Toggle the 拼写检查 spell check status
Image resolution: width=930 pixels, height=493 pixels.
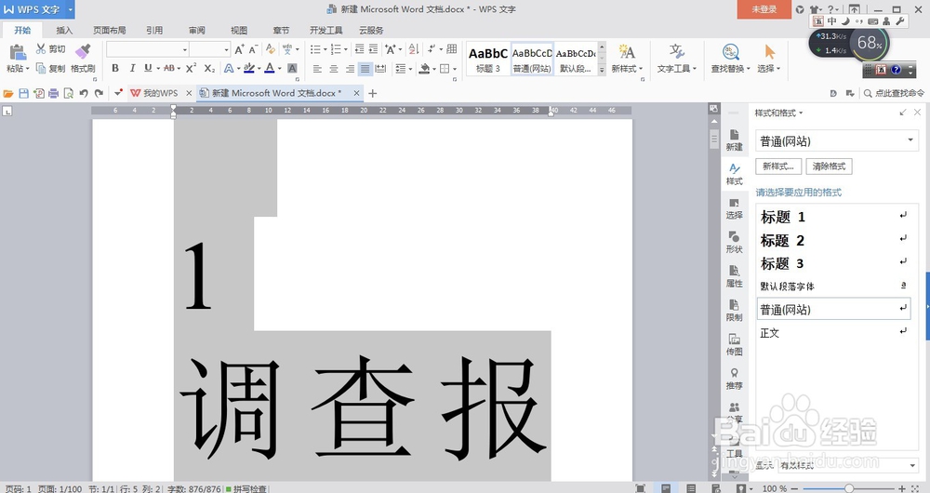pos(246,488)
